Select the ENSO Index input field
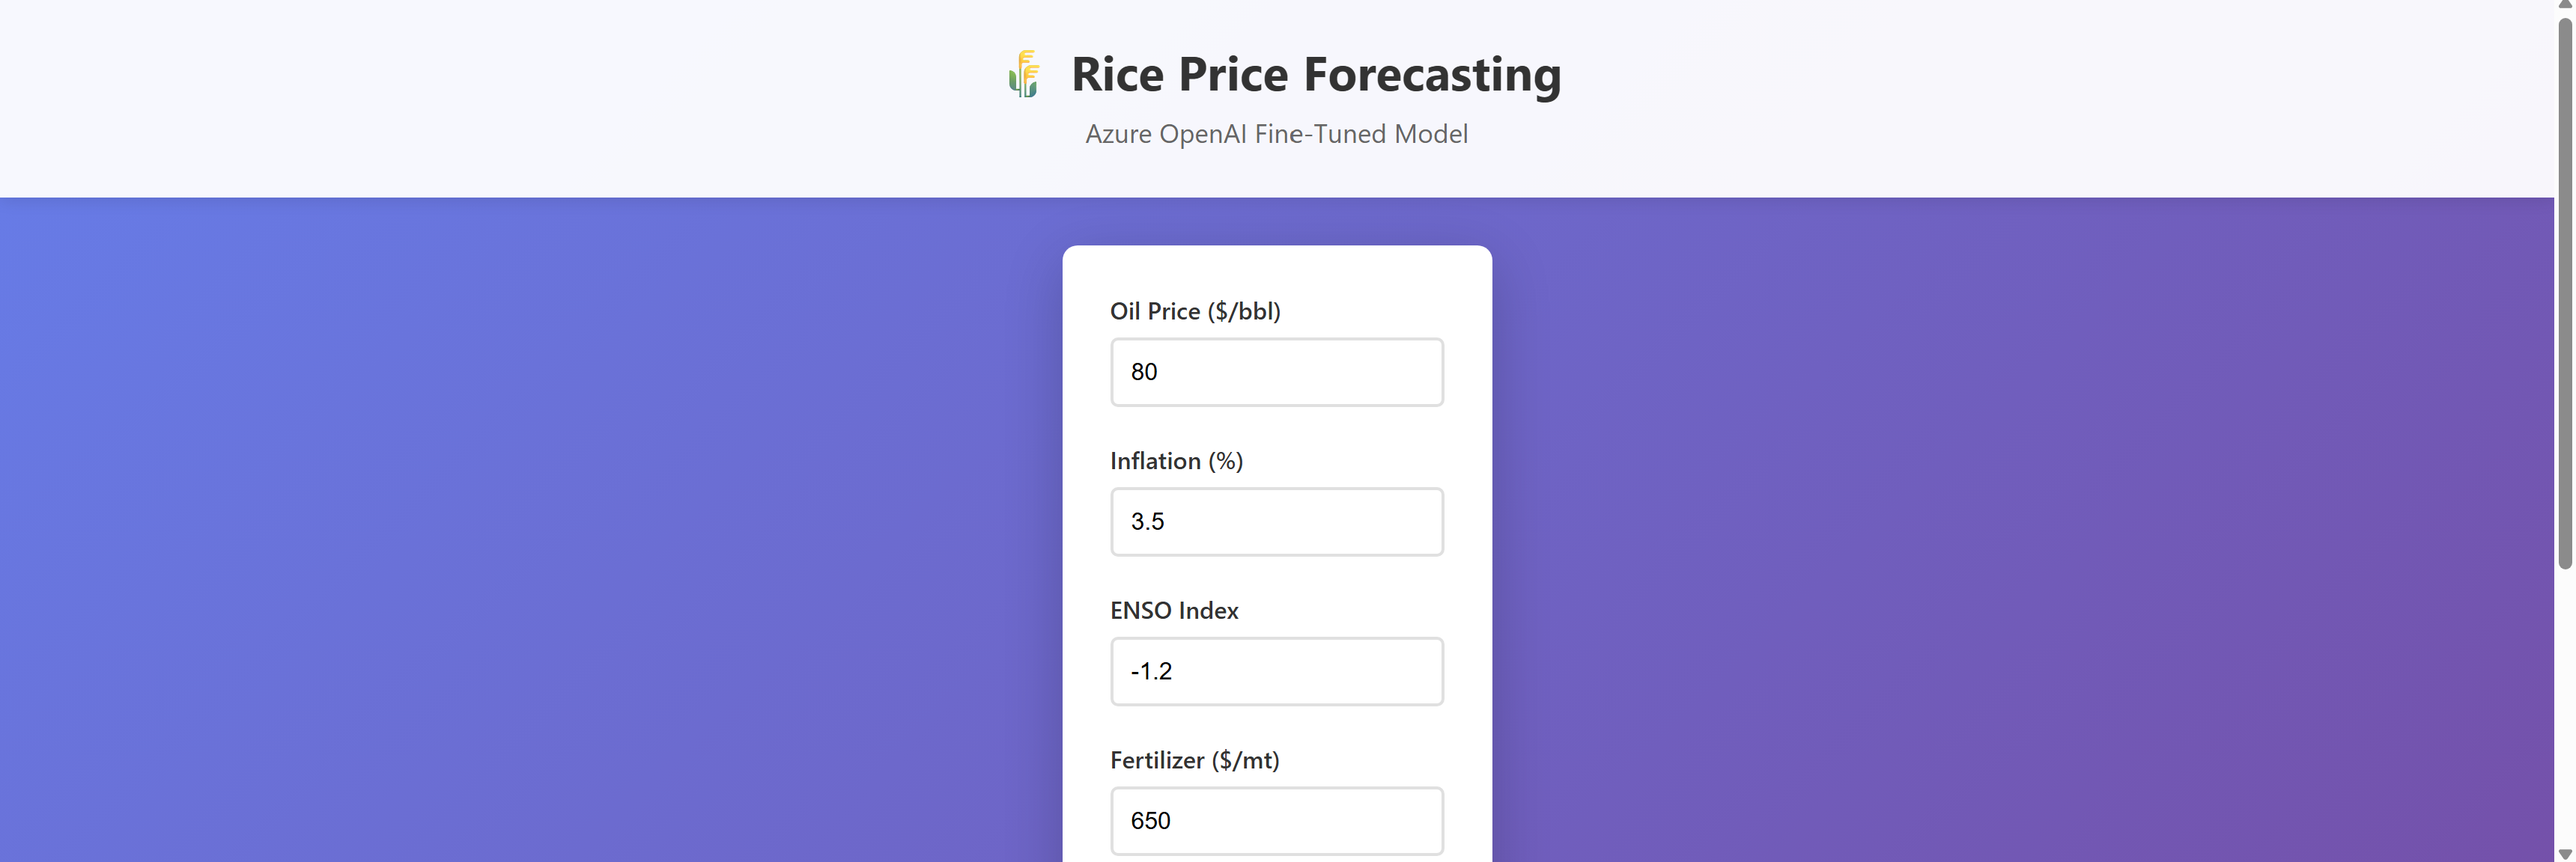 click(1276, 671)
